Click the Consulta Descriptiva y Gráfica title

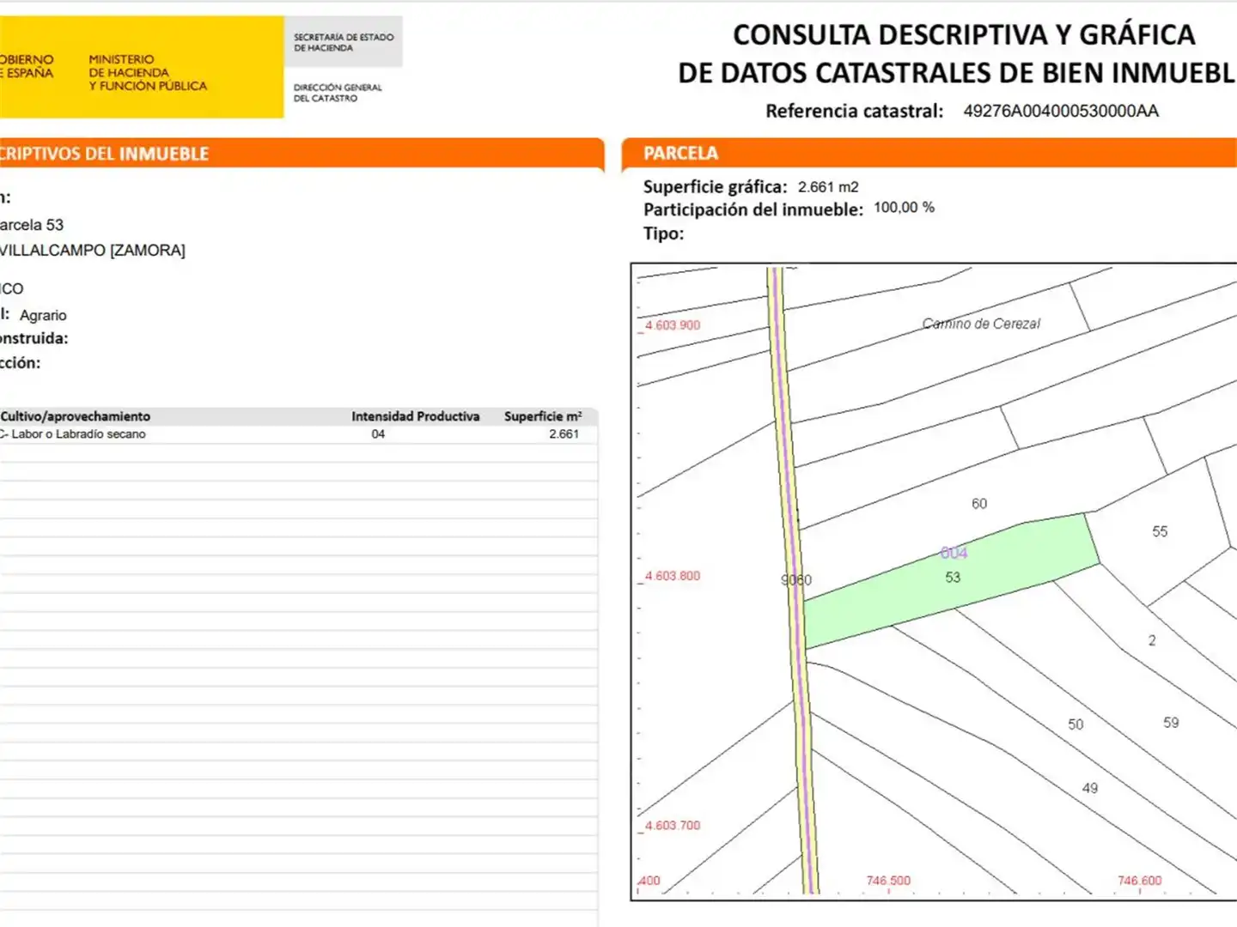(x=957, y=53)
